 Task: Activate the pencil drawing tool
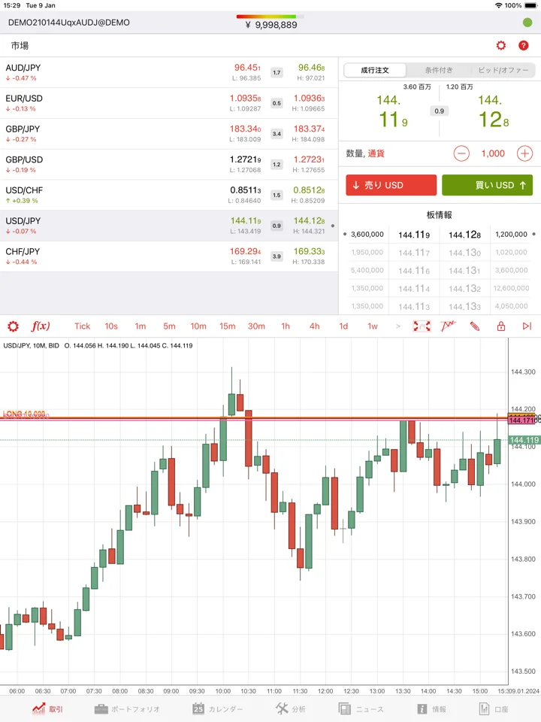pos(475,326)
